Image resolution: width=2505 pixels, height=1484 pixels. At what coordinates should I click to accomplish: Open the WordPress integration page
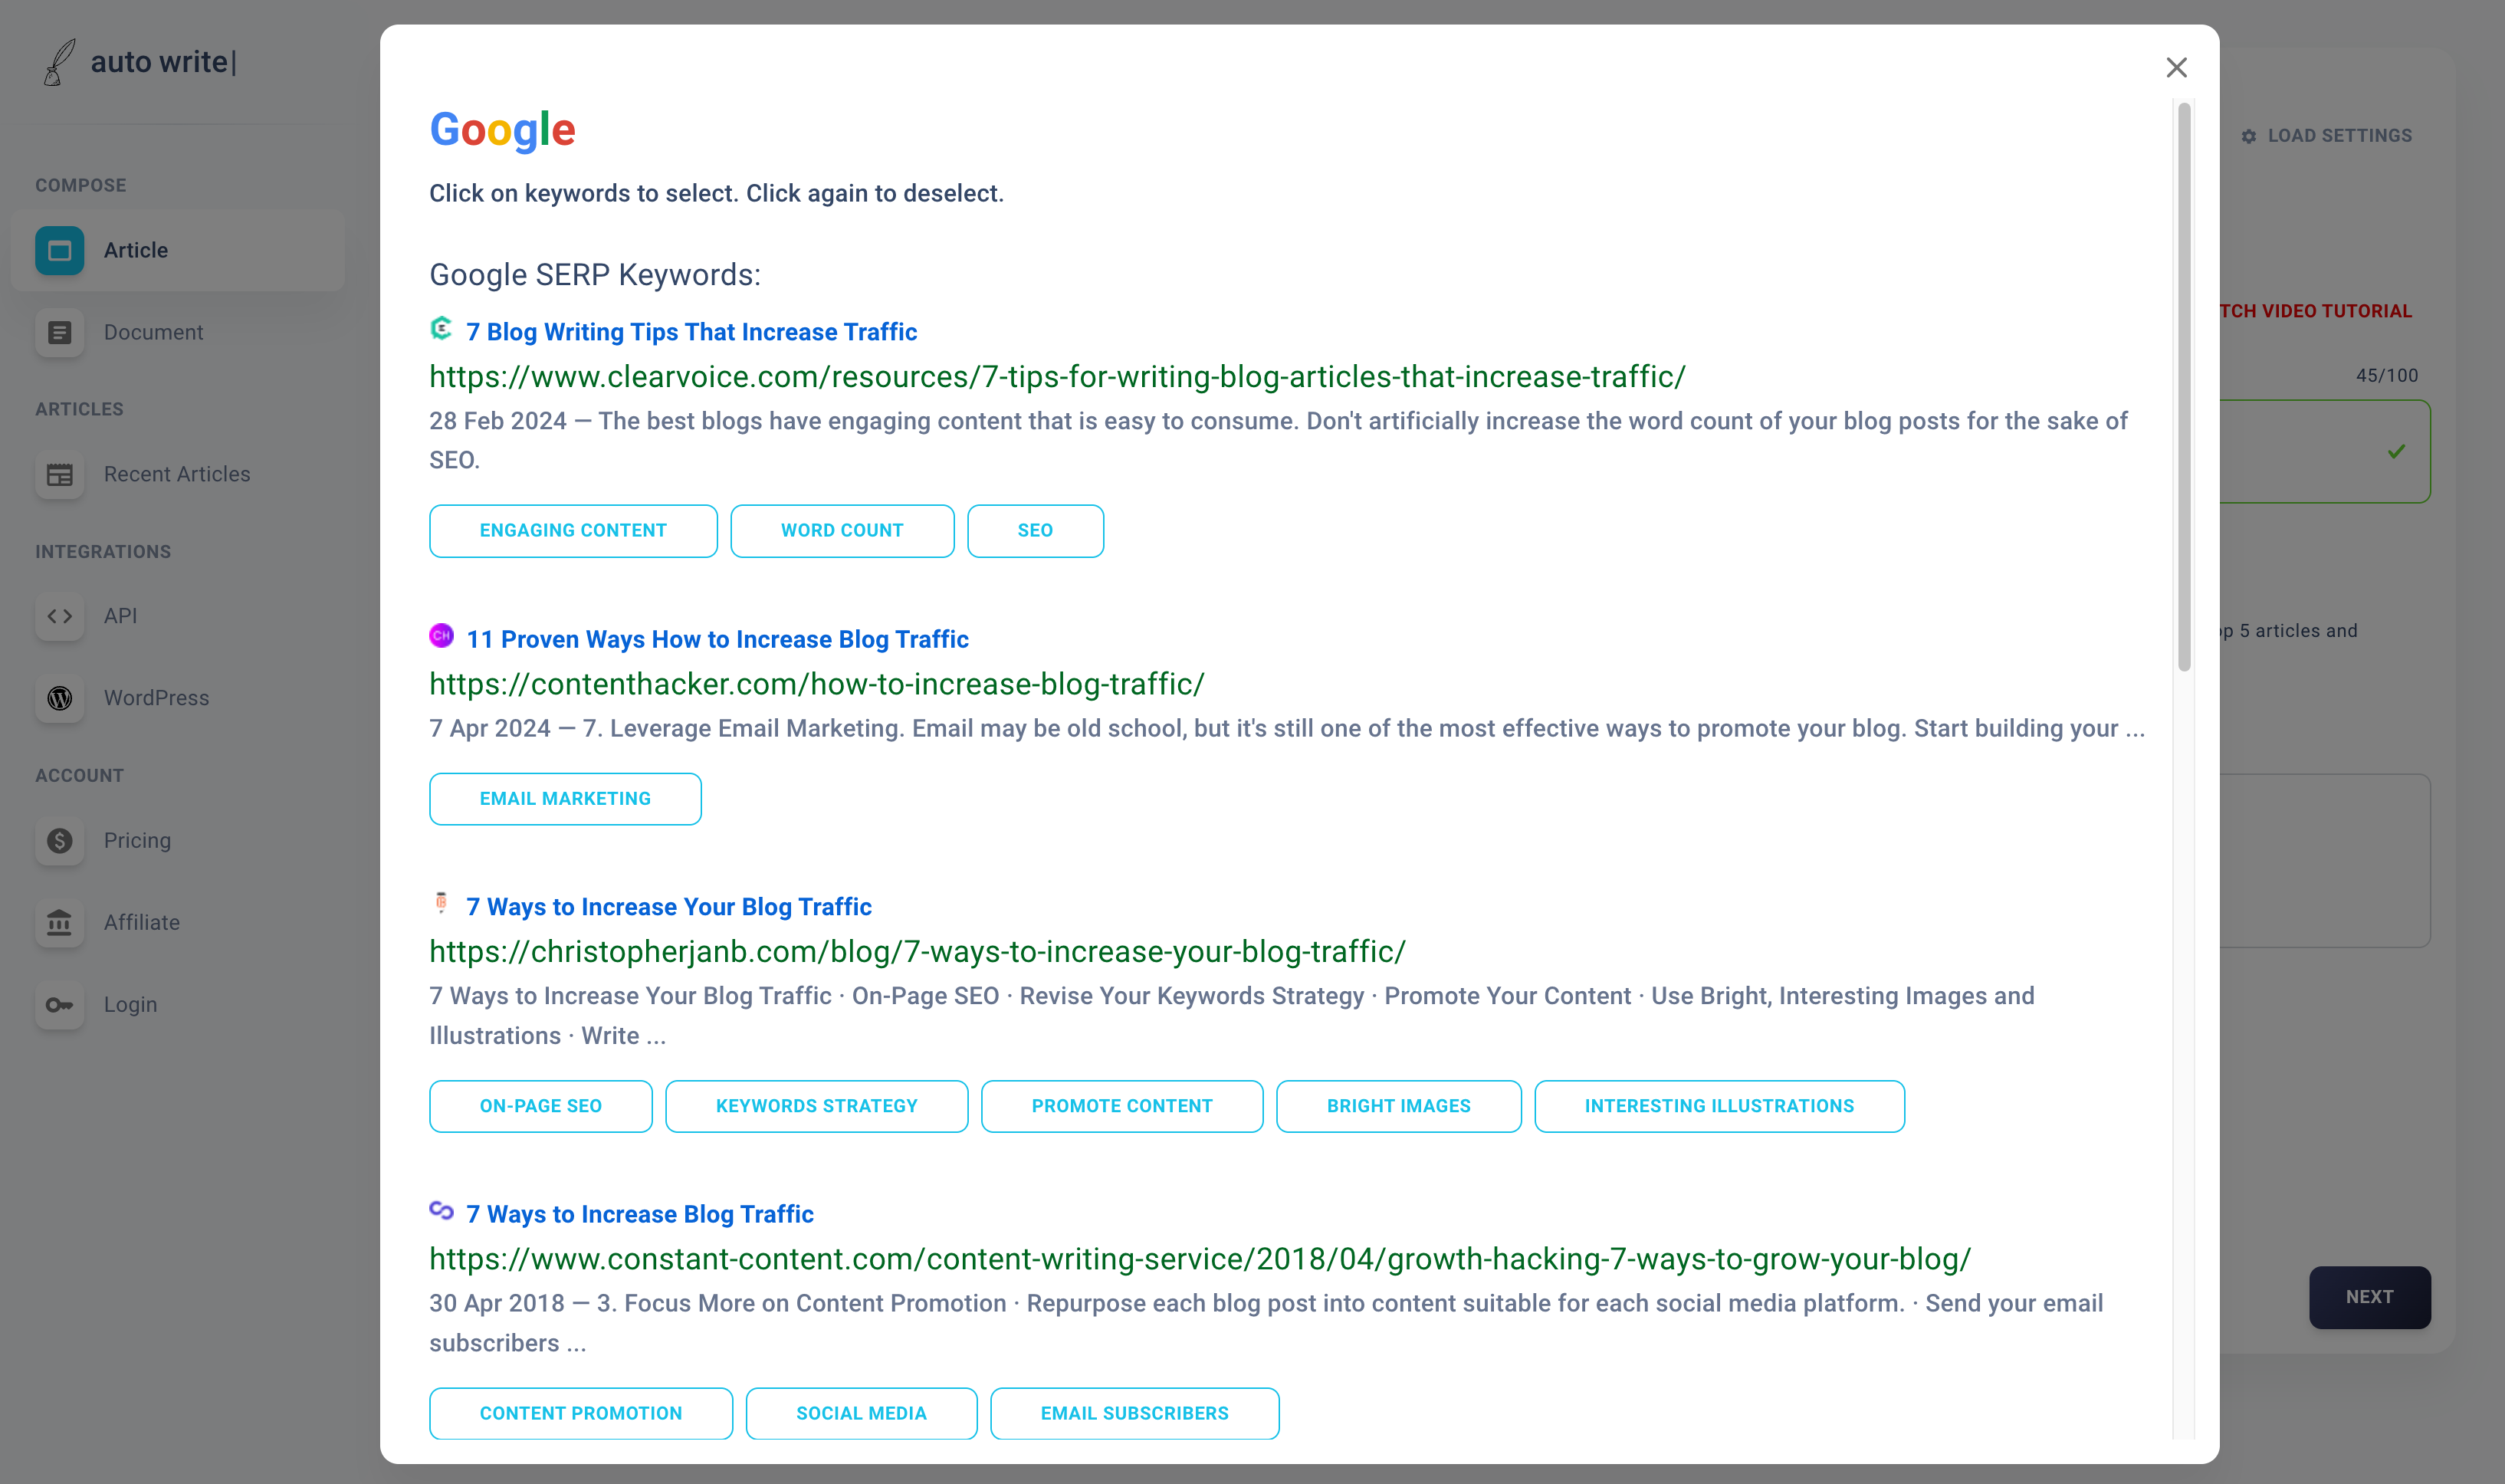[x=178, y=698]
